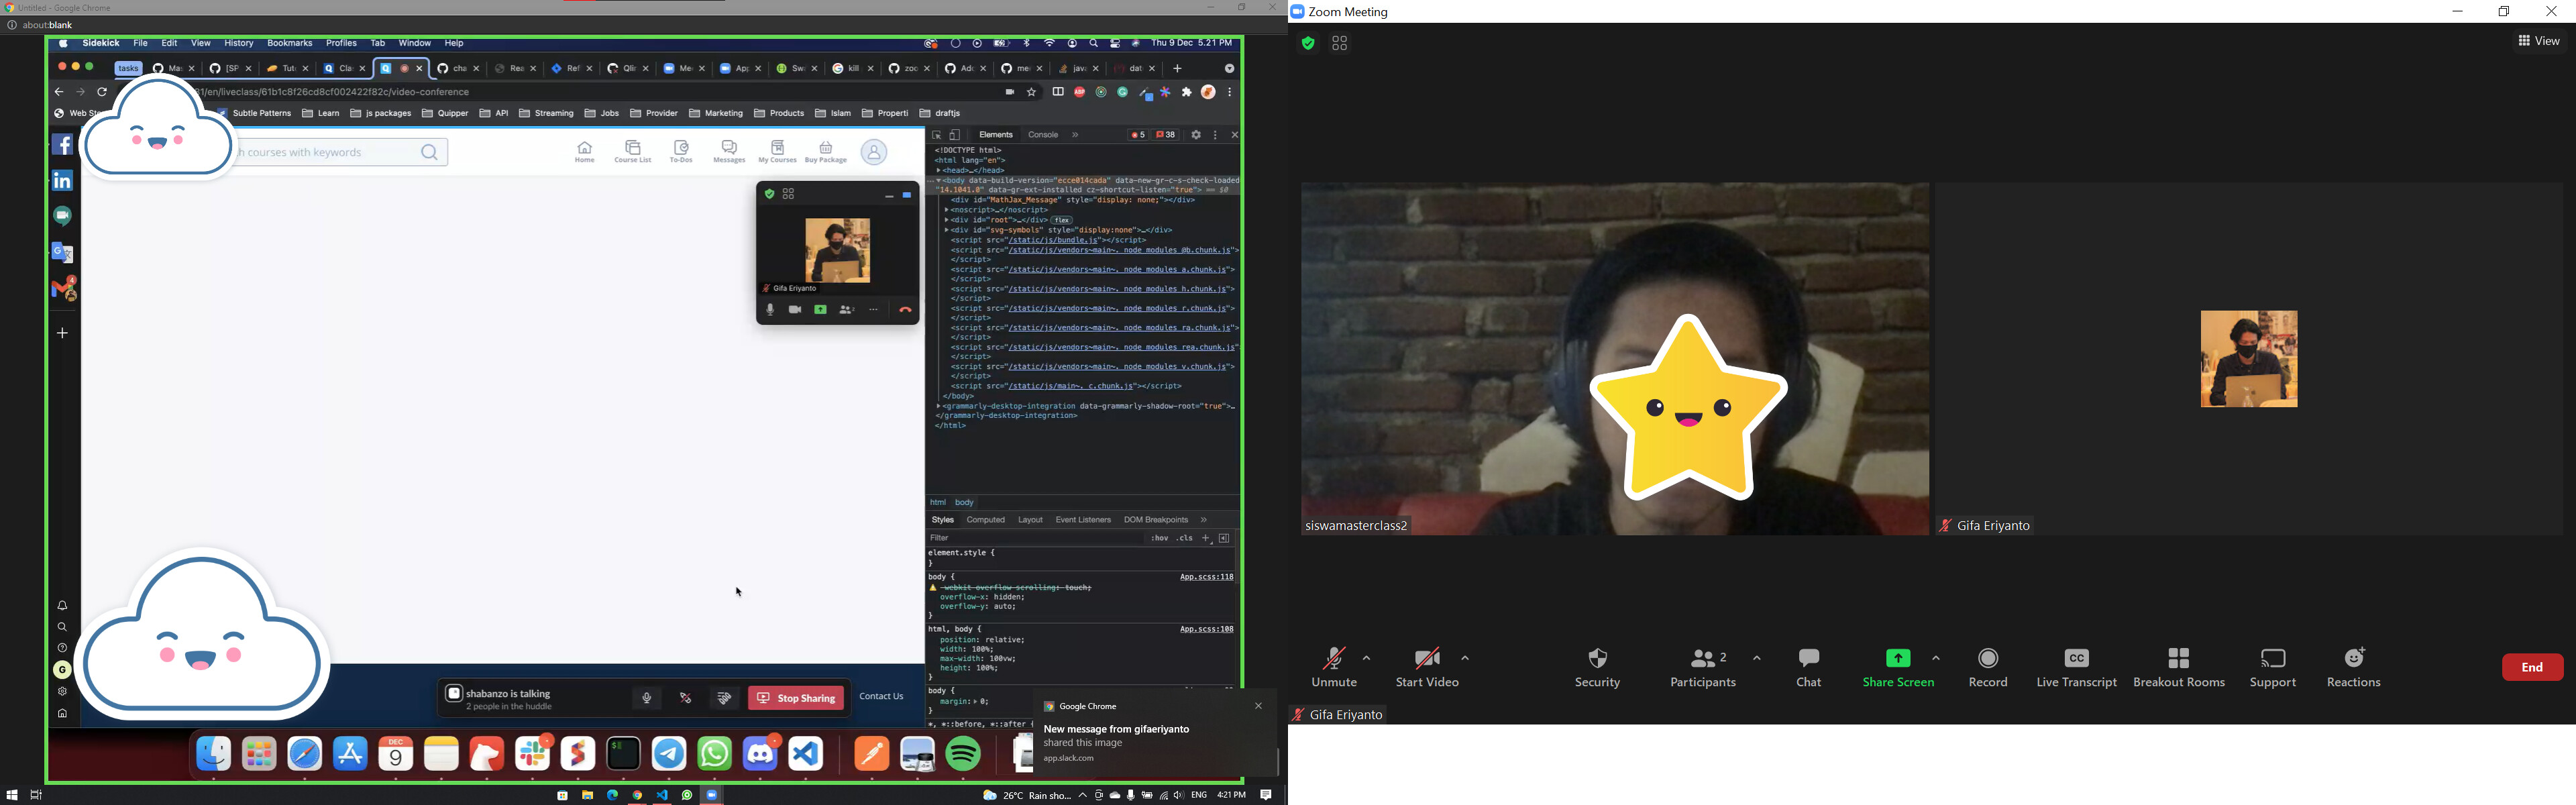The height and width of the screenshot is (805, 2576).
Task: Expand the head node in the DOM tree
Action: tap(939, 170)
